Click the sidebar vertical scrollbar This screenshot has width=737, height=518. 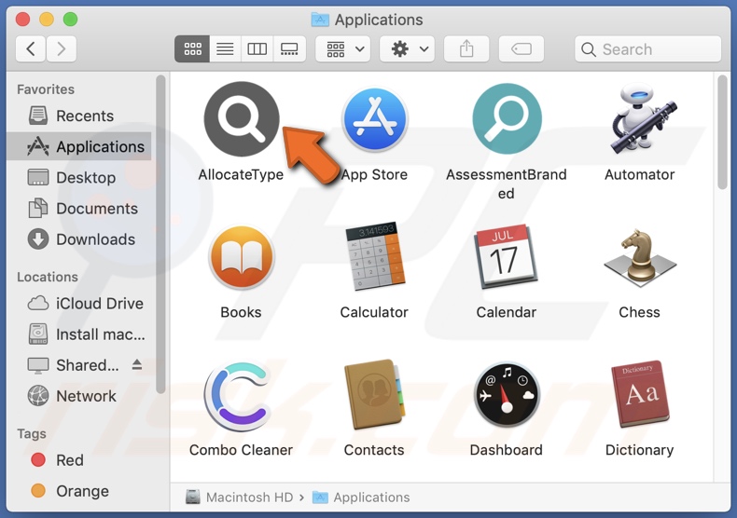pyautogui.click(x=160, y=234)
